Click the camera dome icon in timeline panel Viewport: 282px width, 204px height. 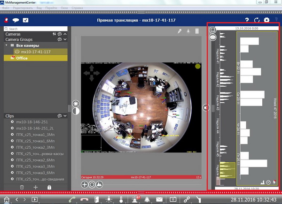pos(212,38)
